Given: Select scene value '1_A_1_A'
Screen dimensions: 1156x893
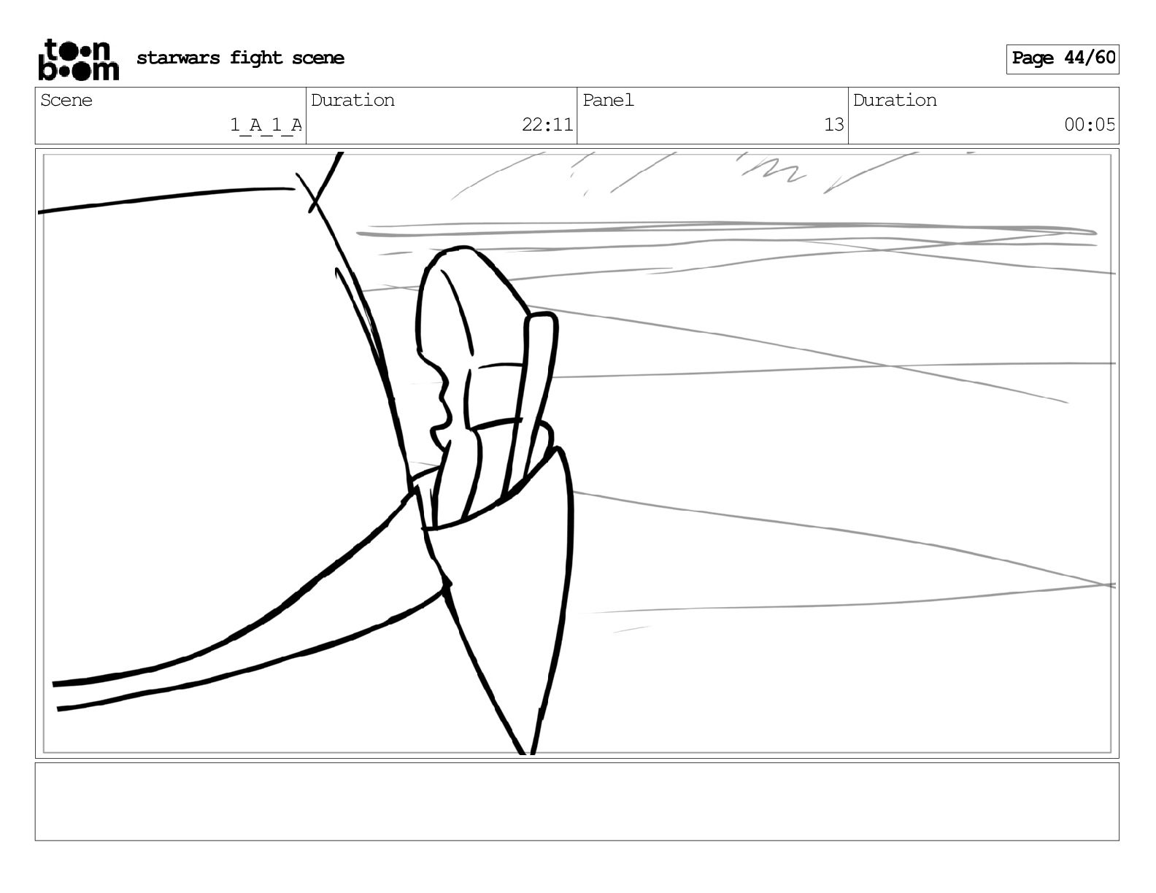Looking at the screenshot, I should (266, 125).
